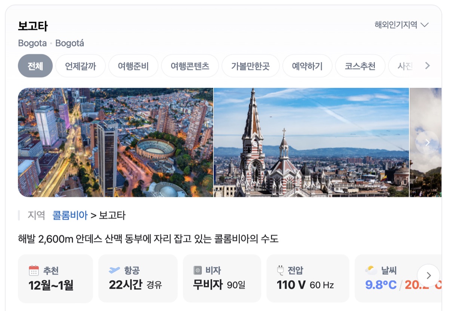449x311 pixels.
Task: Click the vertical bar icon next to 지역
Action: (x=19, y=215)
